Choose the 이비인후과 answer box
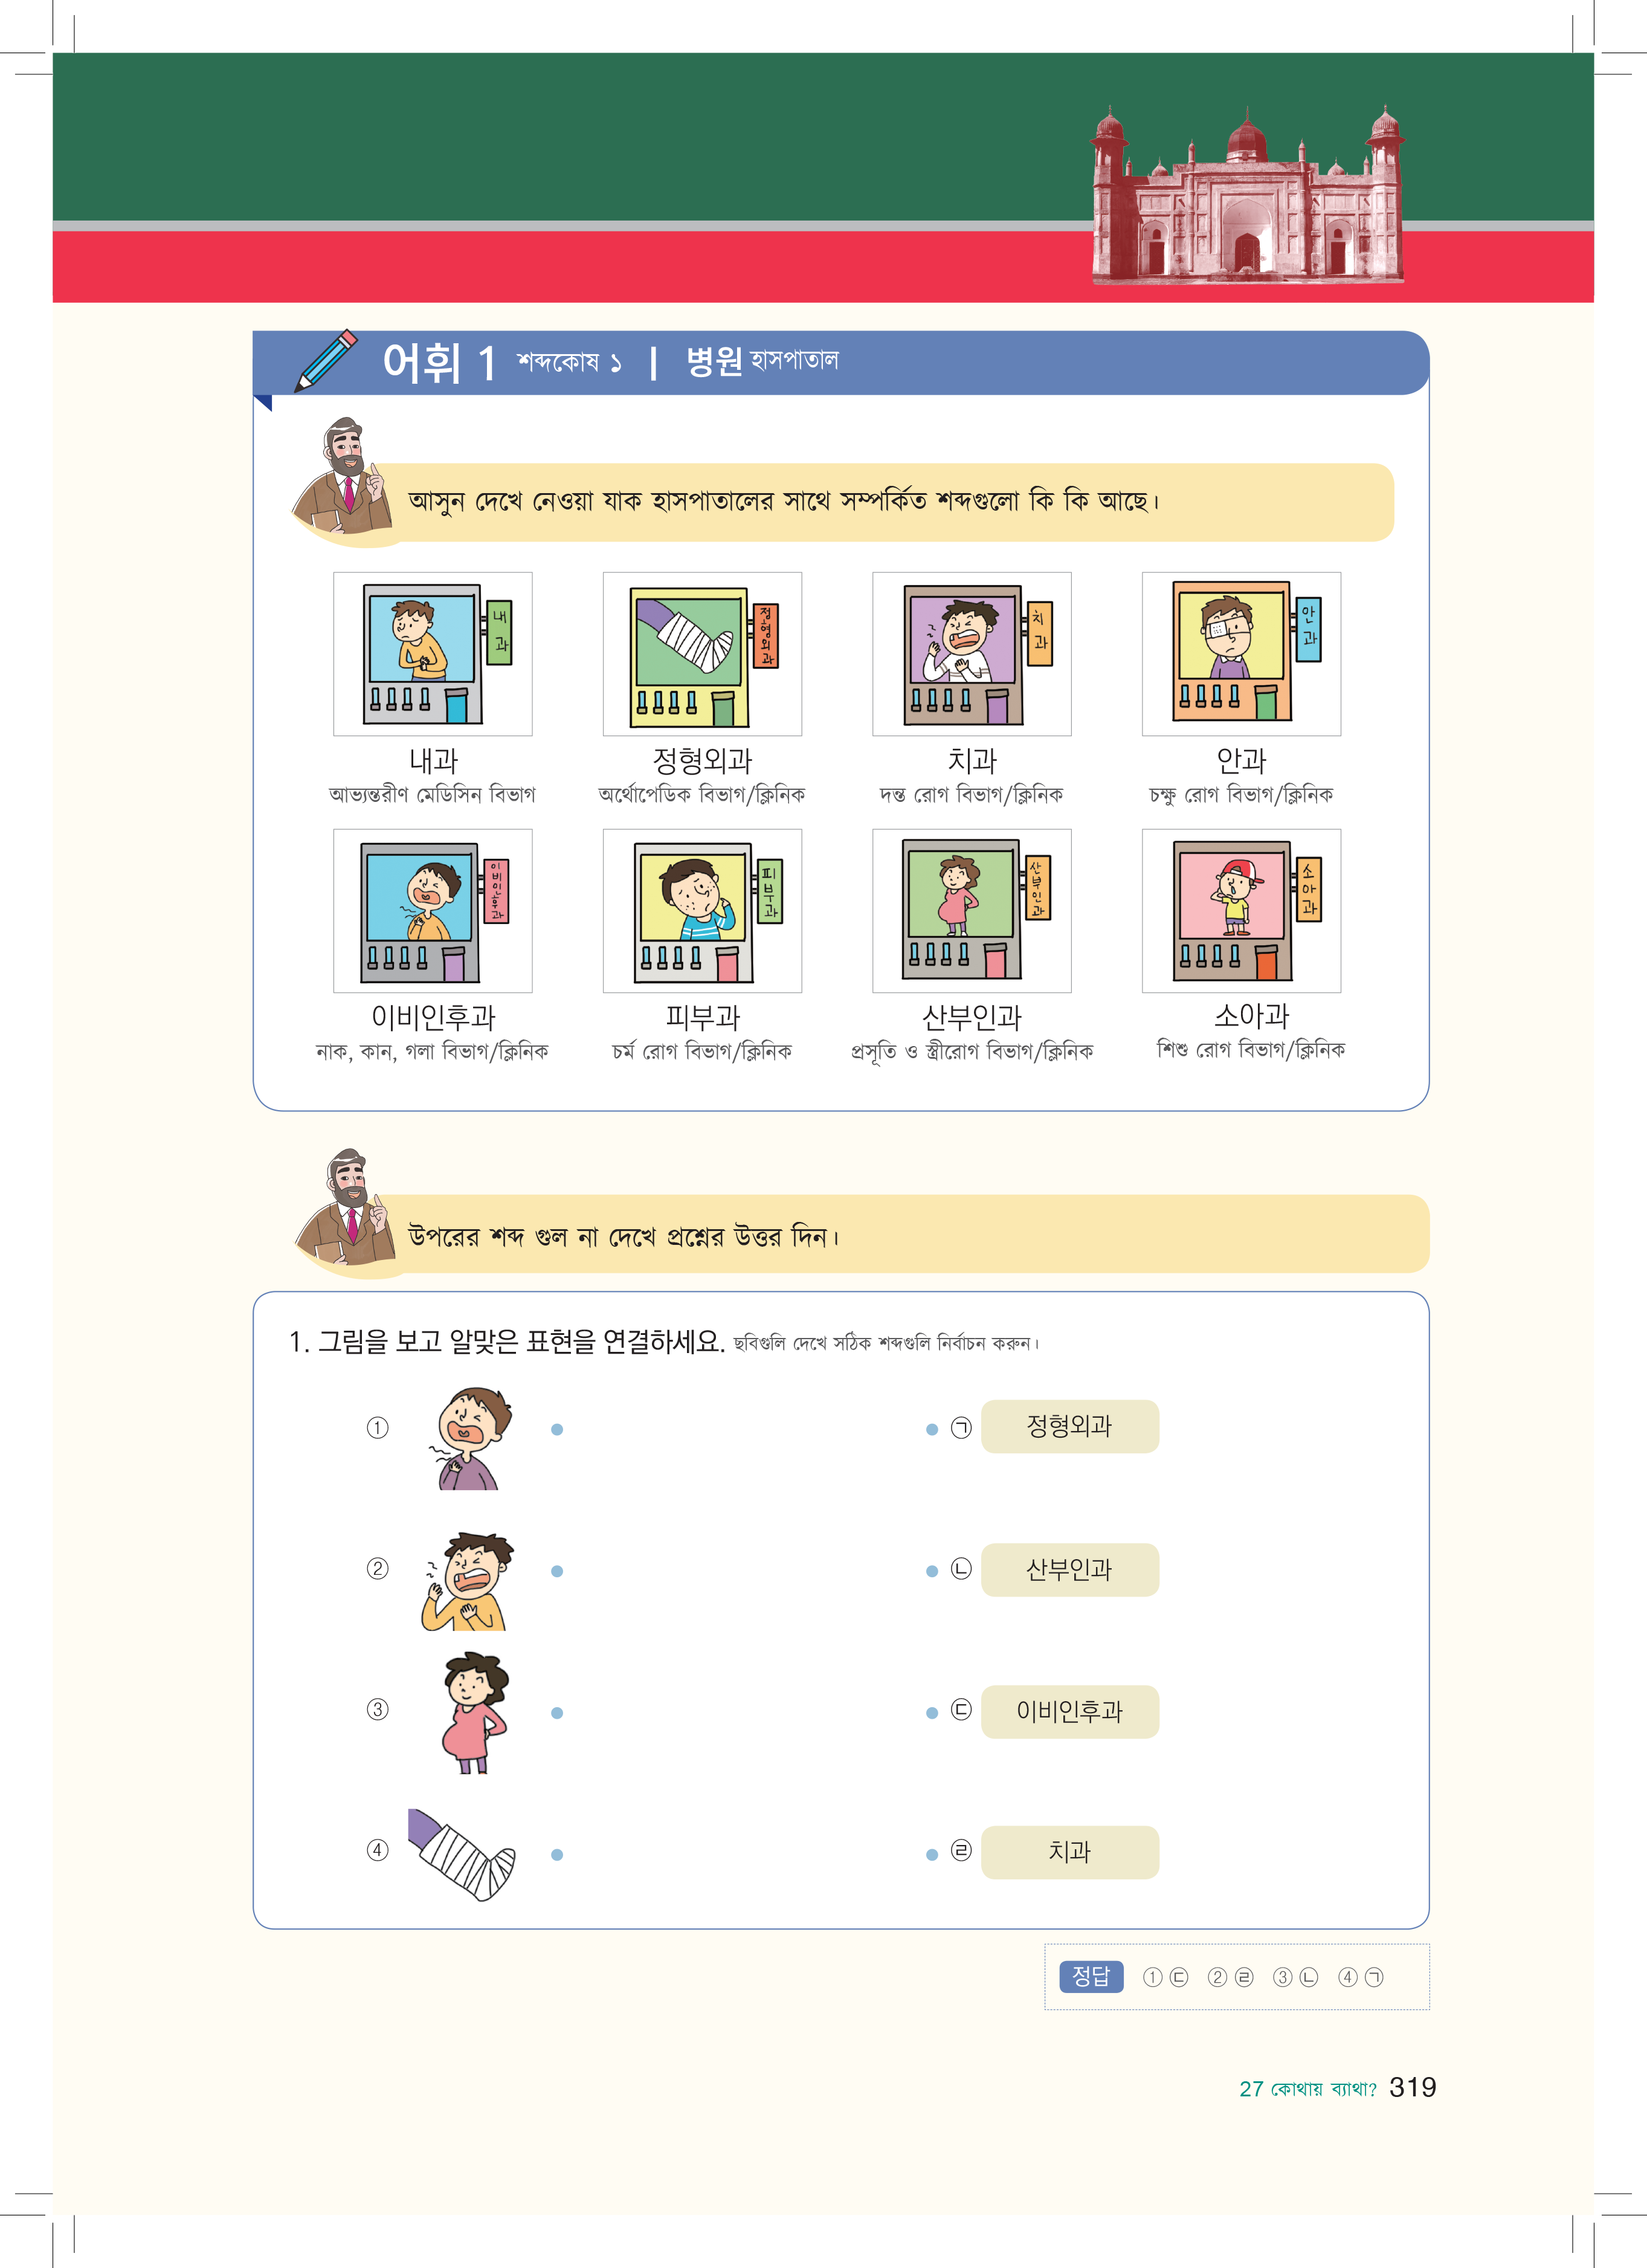Image resolution: width=1647 pixels, height=2268 pixels. pos(1069,1712)
